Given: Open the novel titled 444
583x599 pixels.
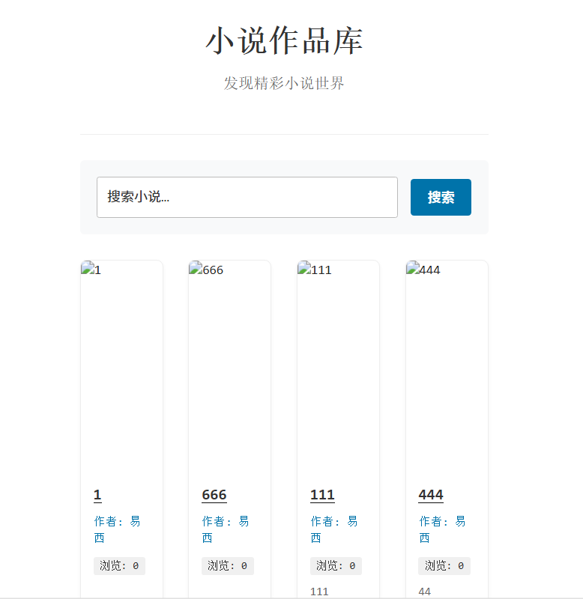Looking at the screenshot, I should [x=430, y=495].
